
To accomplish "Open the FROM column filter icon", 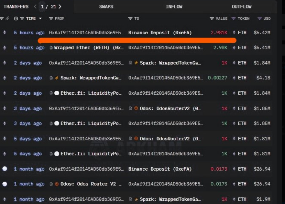I will (x=51, y=18).
